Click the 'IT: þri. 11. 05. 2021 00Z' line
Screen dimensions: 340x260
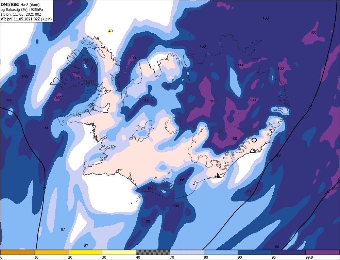(21, 14)
